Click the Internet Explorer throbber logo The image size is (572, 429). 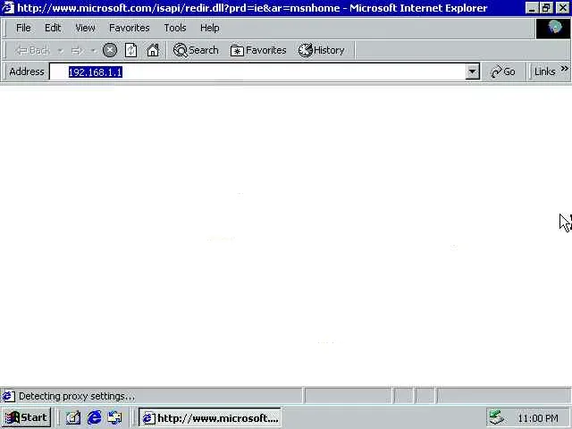(x=553, y=29)
